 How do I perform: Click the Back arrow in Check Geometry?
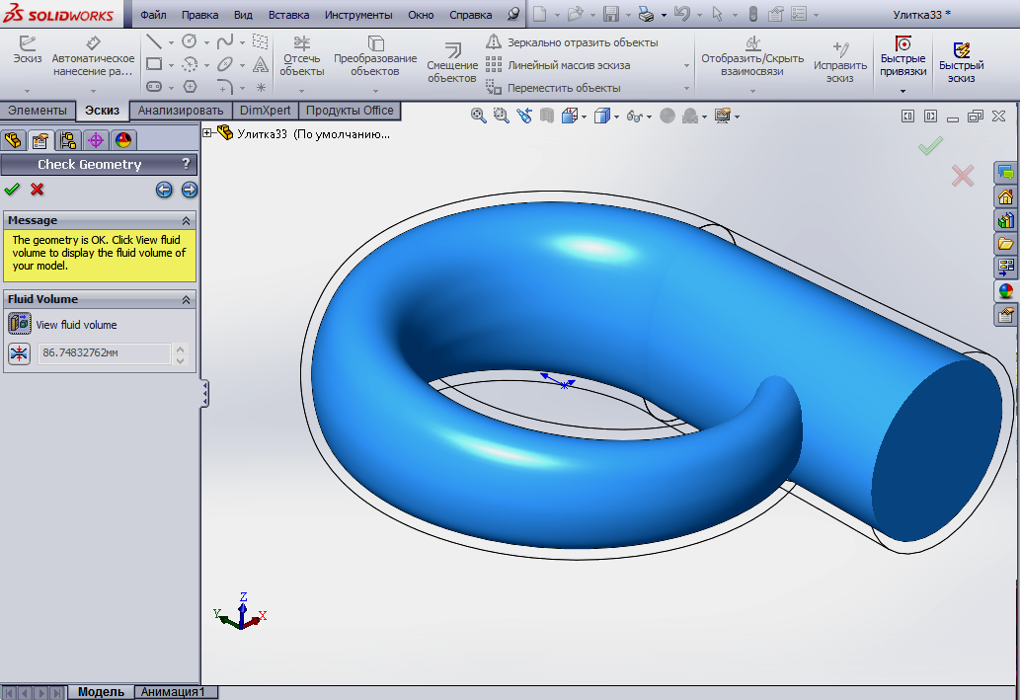[164, 190]
